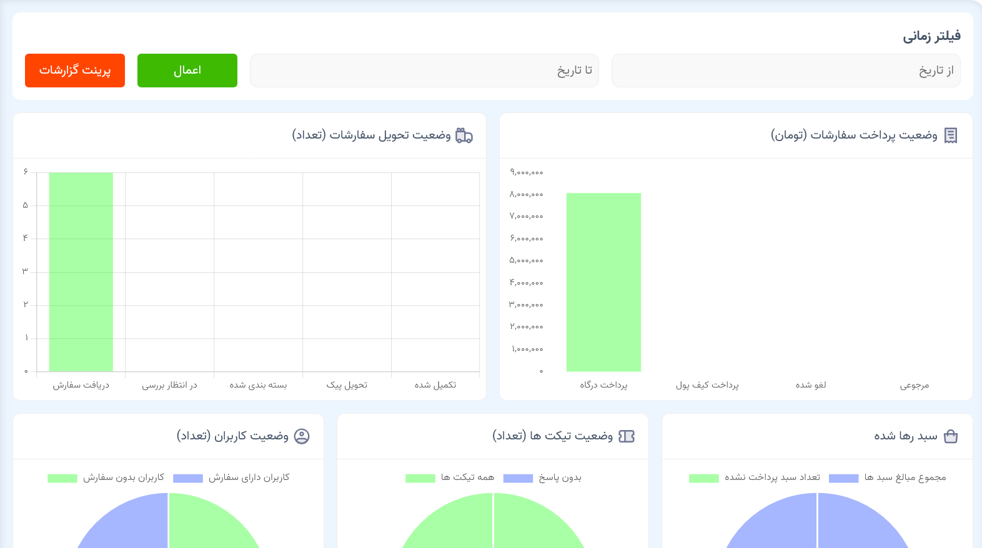The image size is (982, 548).
Task: Hide the بدون پاسخ dataset via legend
Action: [542, 477]
